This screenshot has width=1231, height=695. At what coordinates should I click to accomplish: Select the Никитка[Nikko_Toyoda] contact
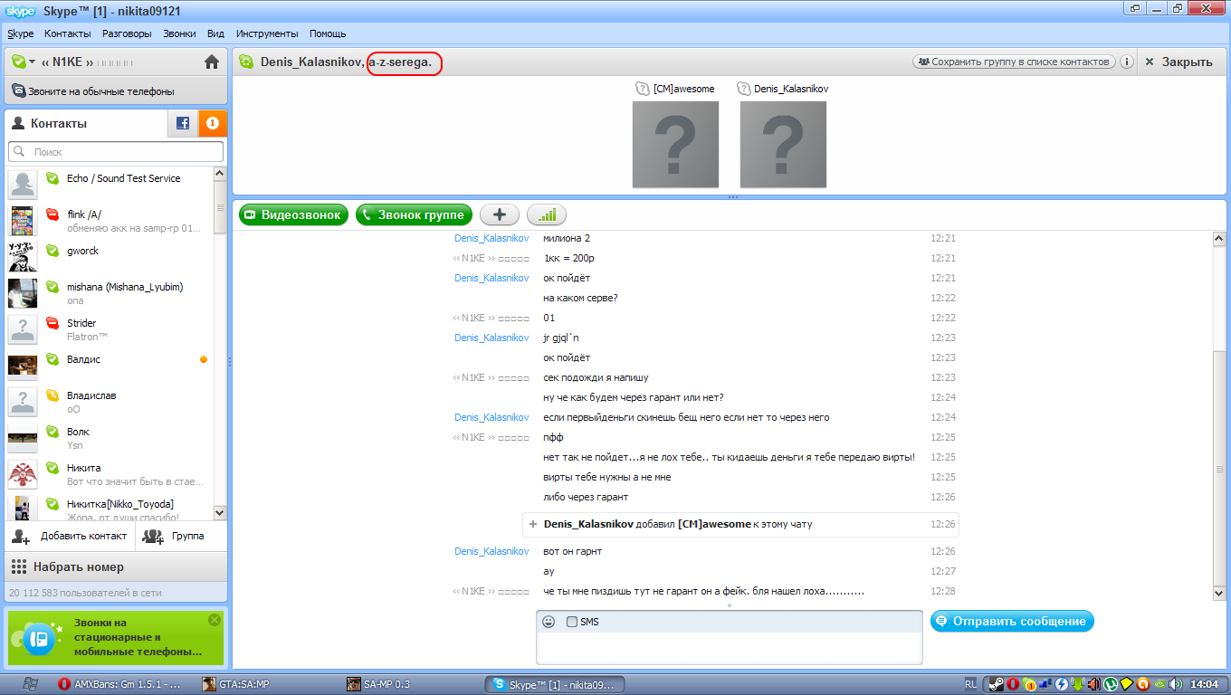[110, 508]
